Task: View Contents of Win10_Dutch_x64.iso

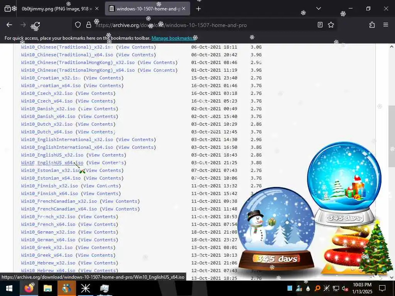Action: tap(95, 132)
